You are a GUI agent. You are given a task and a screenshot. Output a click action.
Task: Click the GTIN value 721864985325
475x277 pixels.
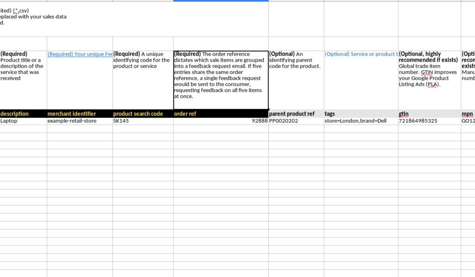coord(429,121)
